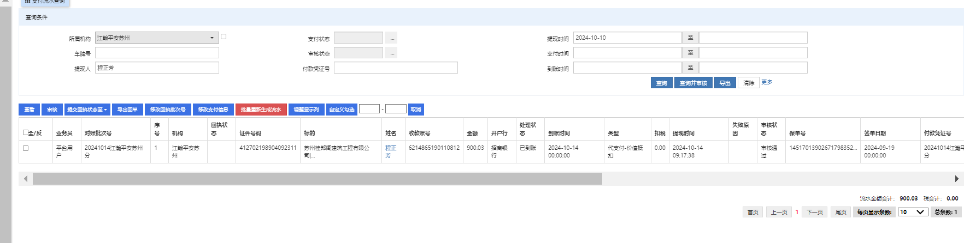Expand the 提交回执状态至 dropdown button
964x243 pixels.
point(87,110)
